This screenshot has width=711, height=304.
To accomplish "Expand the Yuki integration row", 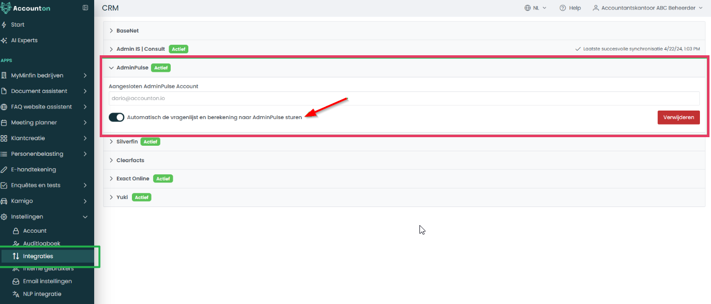I will 111,197.
